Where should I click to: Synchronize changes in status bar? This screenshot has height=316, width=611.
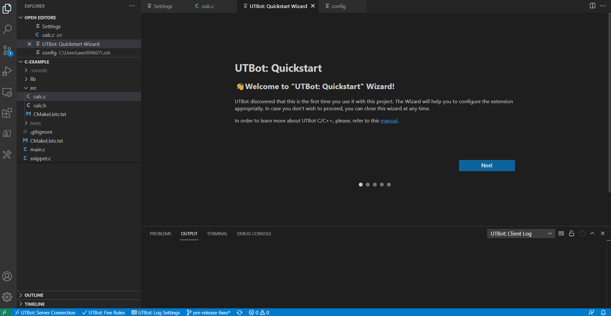click(x=239, y=312)
